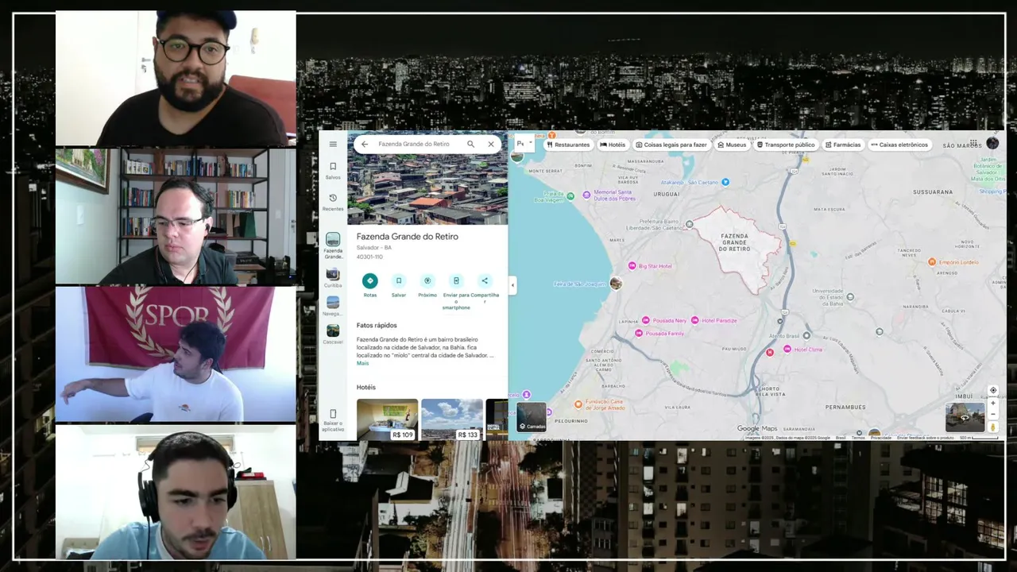Clear the search with the X icon

pos(491,144)
